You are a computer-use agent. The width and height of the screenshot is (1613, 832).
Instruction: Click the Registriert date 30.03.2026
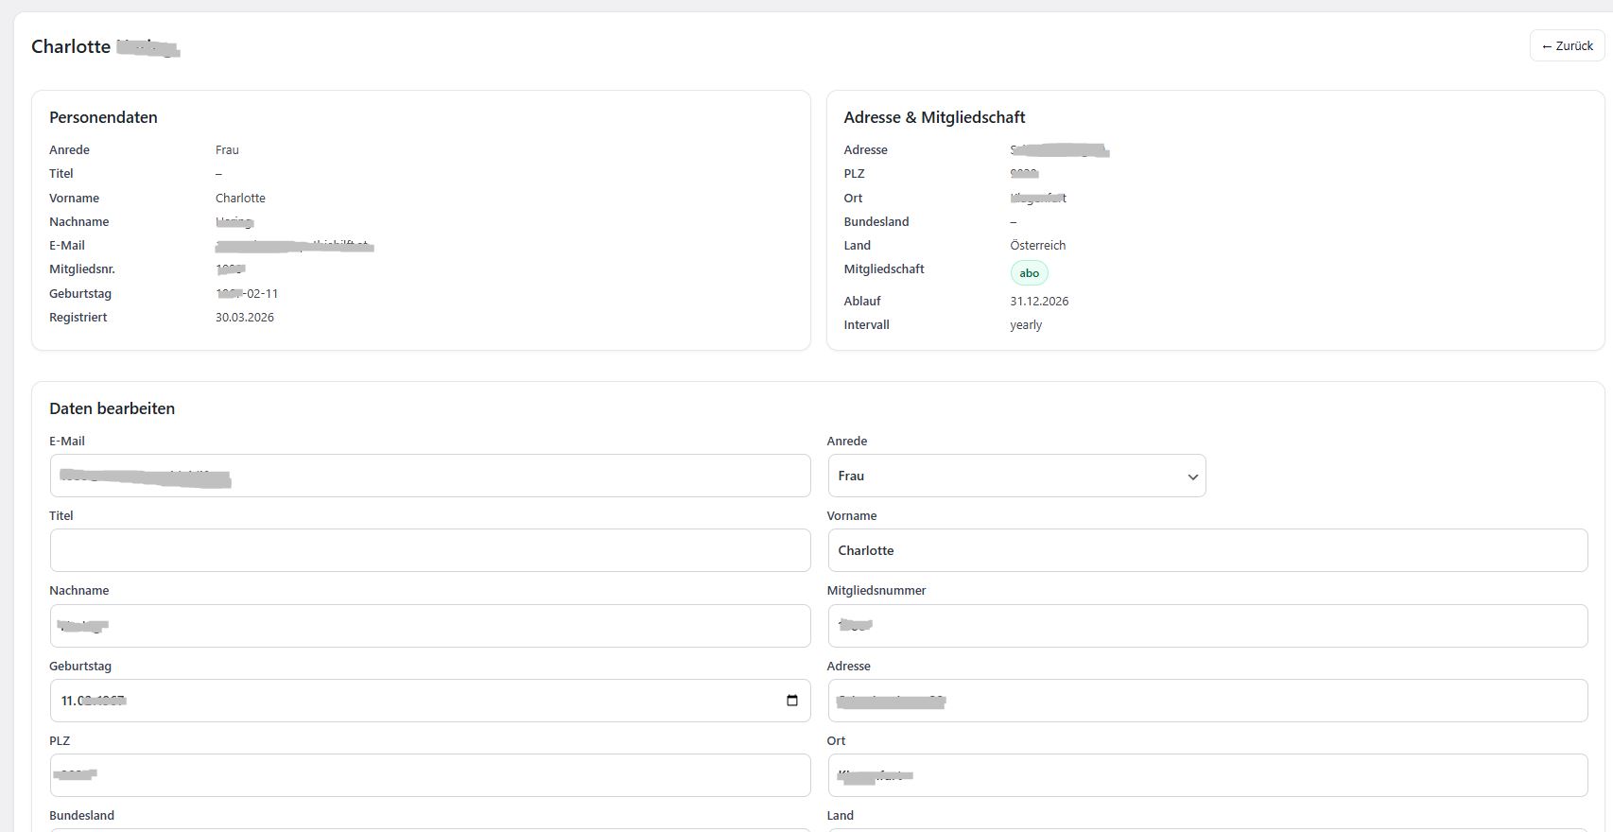click(244, 318)
